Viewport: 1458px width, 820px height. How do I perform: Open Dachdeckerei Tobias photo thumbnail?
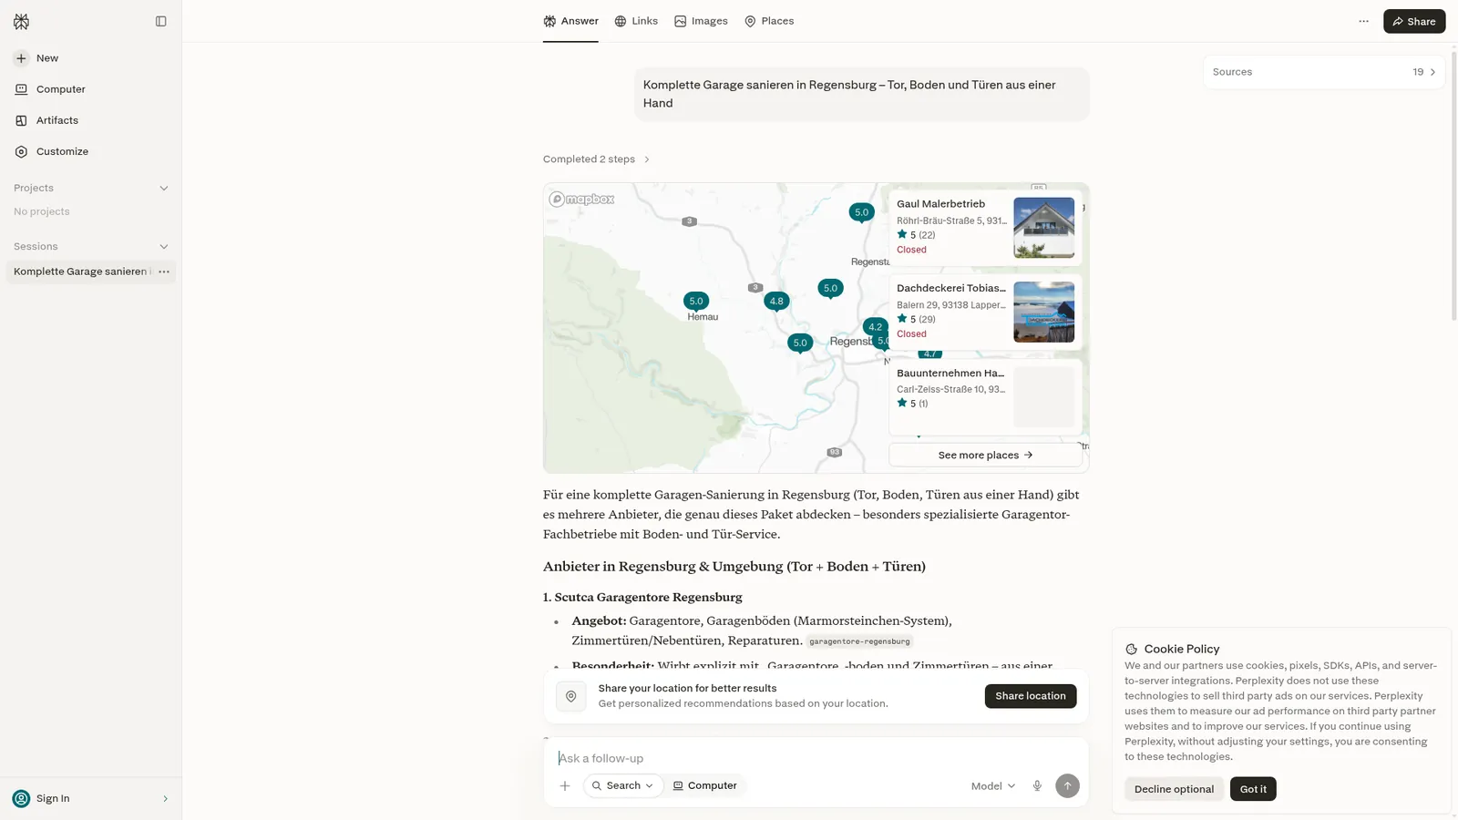[x=1043, y=313]
